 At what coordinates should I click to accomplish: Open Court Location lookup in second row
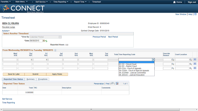click(191, 64)
